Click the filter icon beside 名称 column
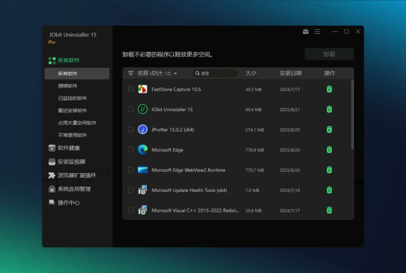Viewport: 406px width, 273px height. tap(131, 73)
